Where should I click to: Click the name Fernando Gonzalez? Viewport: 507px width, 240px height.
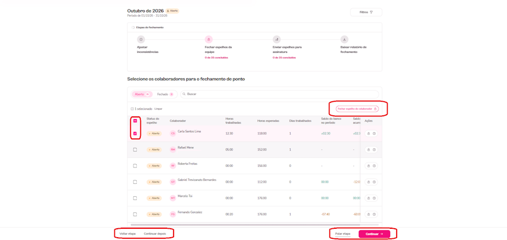coord(190,212)
